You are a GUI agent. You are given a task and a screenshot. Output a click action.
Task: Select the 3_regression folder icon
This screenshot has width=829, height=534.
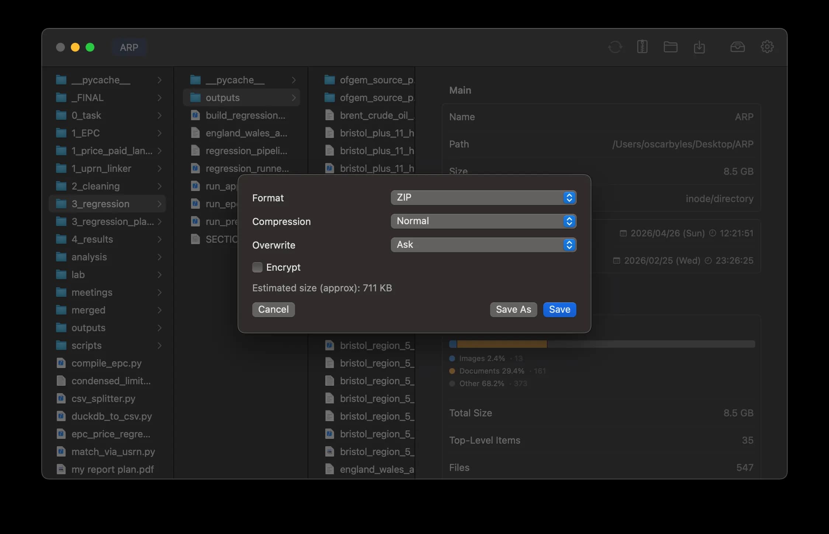point(61,204)
